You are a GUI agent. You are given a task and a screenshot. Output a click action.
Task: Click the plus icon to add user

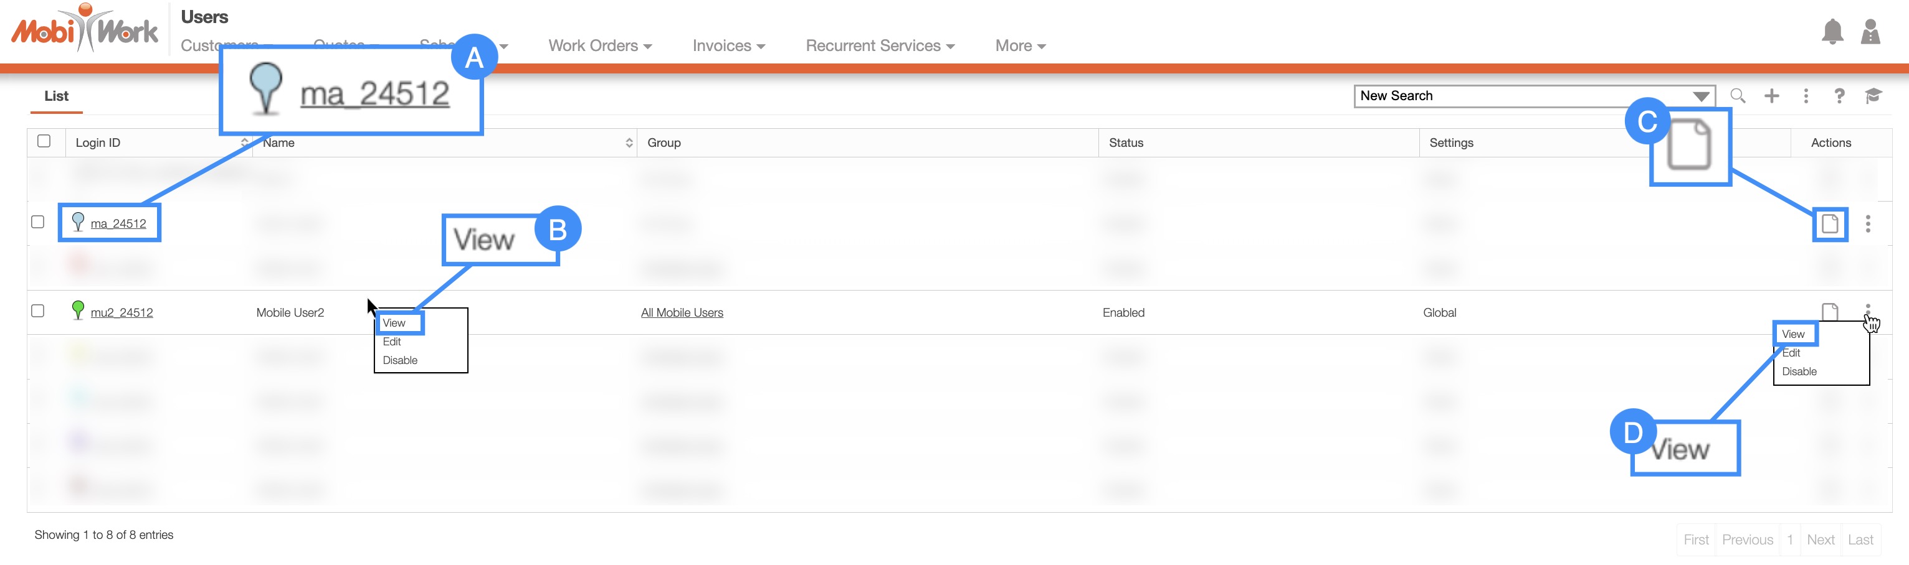(1771, 96)
